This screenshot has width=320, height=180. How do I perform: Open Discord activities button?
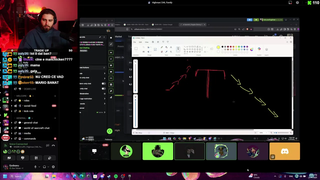[x=36, y=158]
